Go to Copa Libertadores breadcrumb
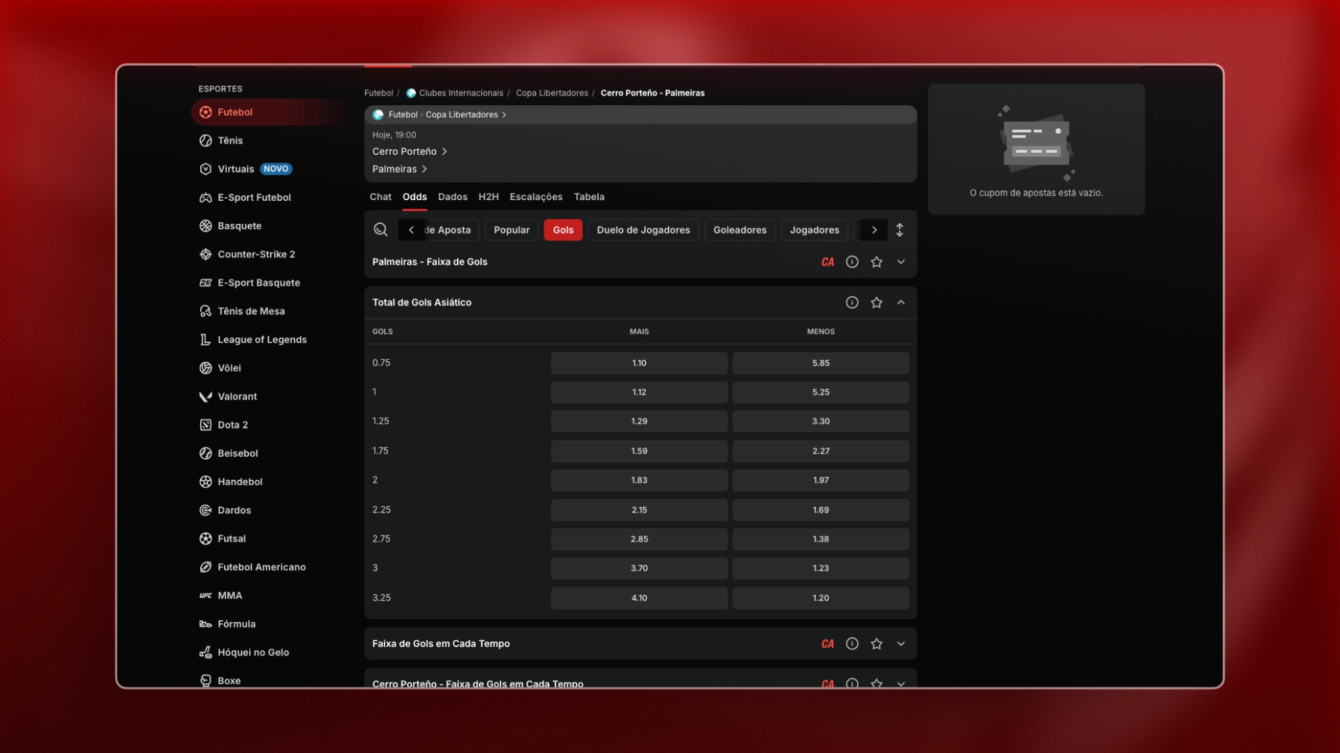This screenshot has width=1340, height=753. [552, 93]
